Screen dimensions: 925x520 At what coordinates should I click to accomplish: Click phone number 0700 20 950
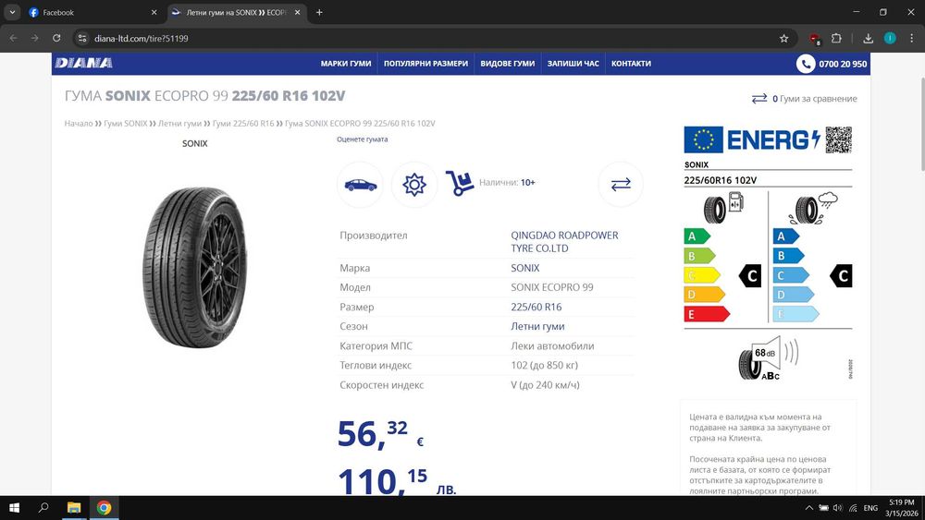[843, 64]
